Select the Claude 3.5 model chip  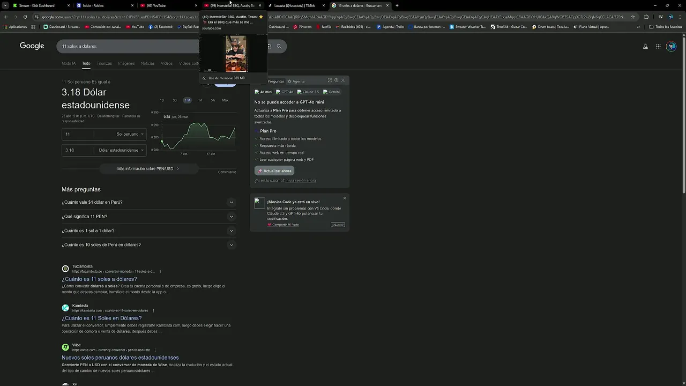click(308, 92)
